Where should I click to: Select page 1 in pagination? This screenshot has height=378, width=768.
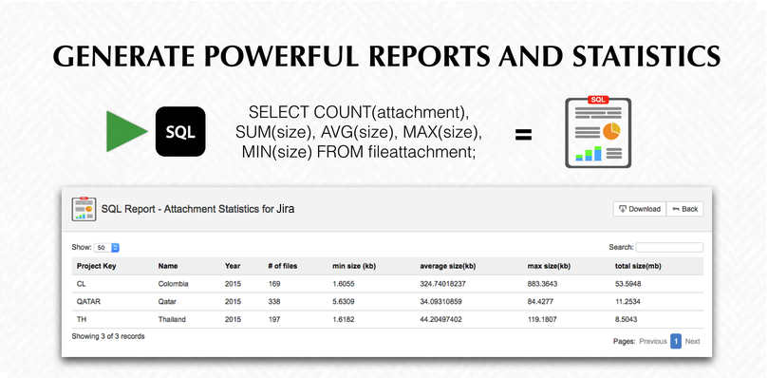[676, 341]
